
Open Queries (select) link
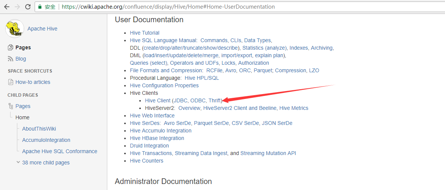[x=149, y=63]
